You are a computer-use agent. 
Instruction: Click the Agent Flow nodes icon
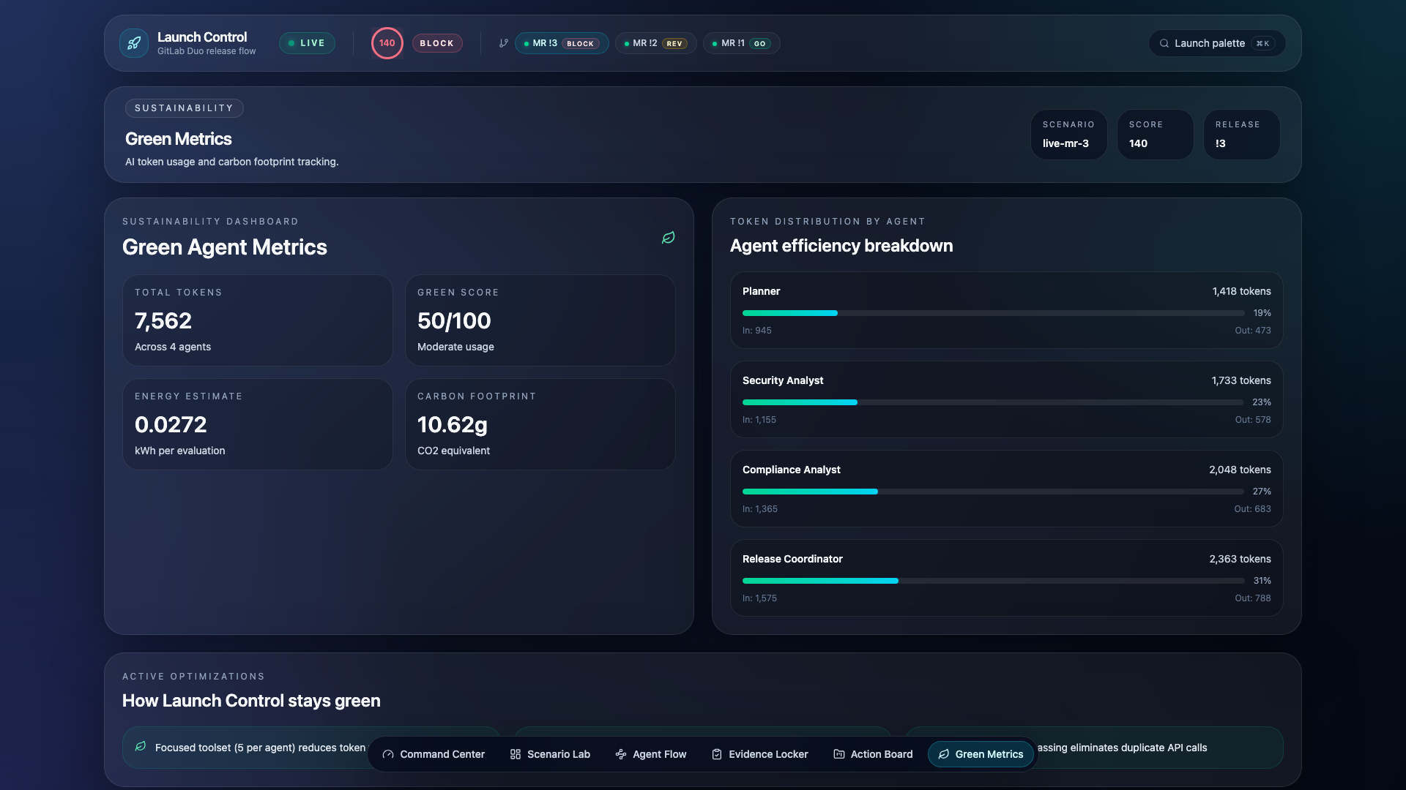[x=621, y=754]
